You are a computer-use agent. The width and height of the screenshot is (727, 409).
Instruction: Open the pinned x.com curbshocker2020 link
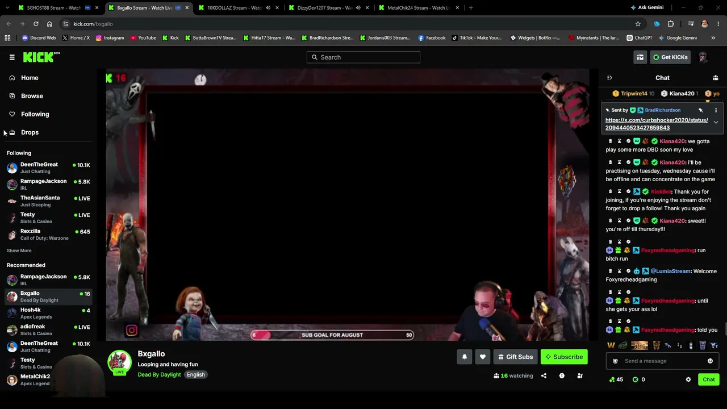657,124
